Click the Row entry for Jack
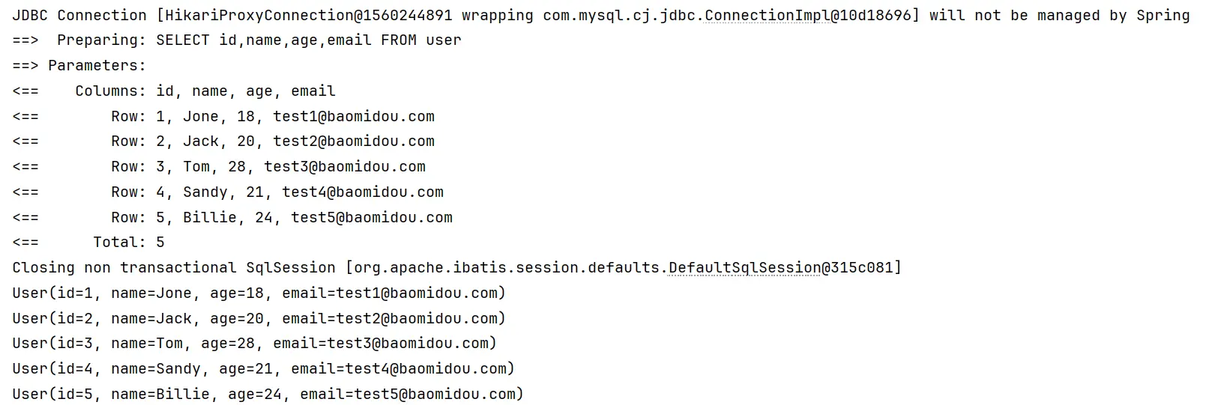The width and height of the screenshot is (1230, 405). [x=272, y=141]
